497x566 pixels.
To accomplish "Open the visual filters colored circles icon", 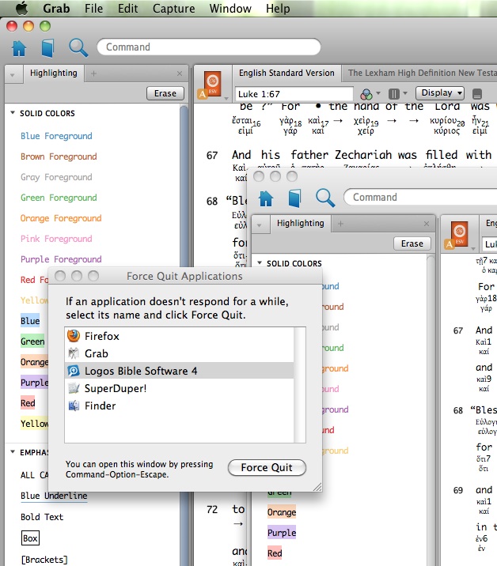I will click(366, 94).
